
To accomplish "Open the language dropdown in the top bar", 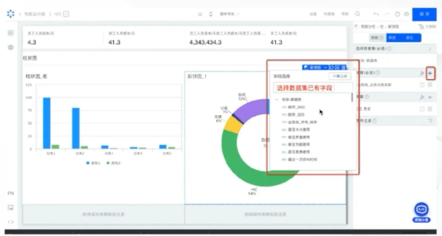I will (229, 14).
